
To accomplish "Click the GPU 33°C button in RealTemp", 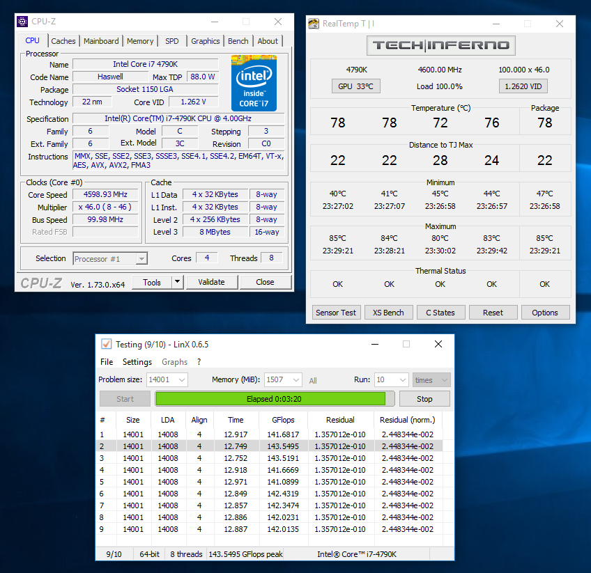I will [356, 86].
